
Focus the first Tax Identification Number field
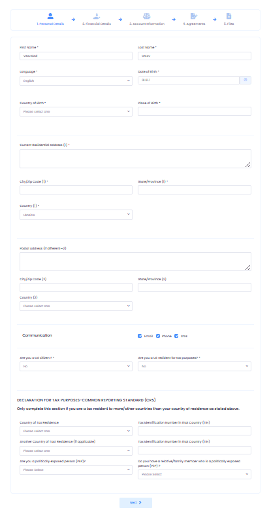coord(195,431)
